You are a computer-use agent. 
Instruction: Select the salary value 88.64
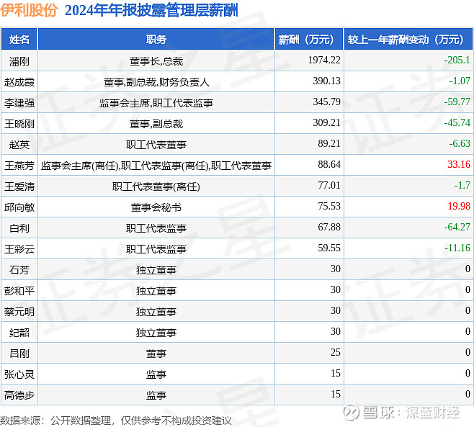(x=329, y=164)
